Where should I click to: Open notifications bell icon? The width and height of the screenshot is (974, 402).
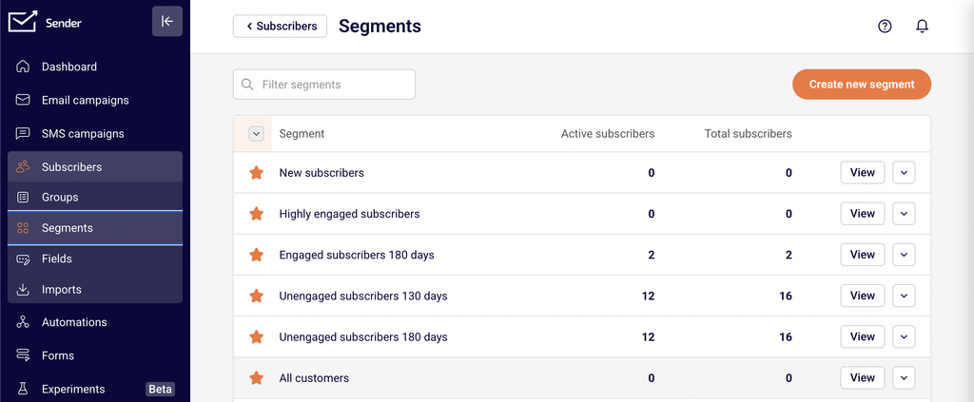pos(923,26)
